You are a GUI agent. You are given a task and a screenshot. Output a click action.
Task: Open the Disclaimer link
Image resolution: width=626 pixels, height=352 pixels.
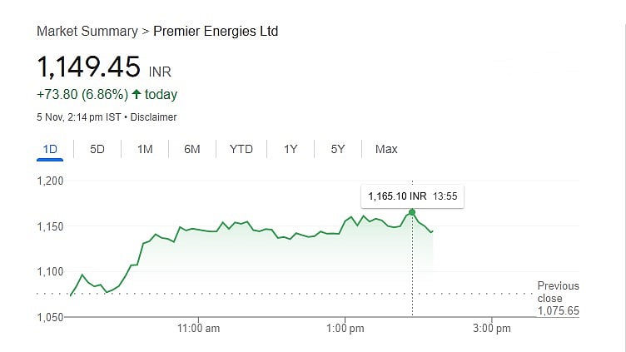(x=154, y=117)
